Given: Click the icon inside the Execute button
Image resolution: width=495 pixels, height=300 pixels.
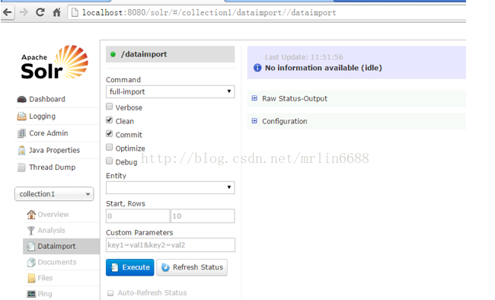Looking at the screenshot, I should coord(114,267).
